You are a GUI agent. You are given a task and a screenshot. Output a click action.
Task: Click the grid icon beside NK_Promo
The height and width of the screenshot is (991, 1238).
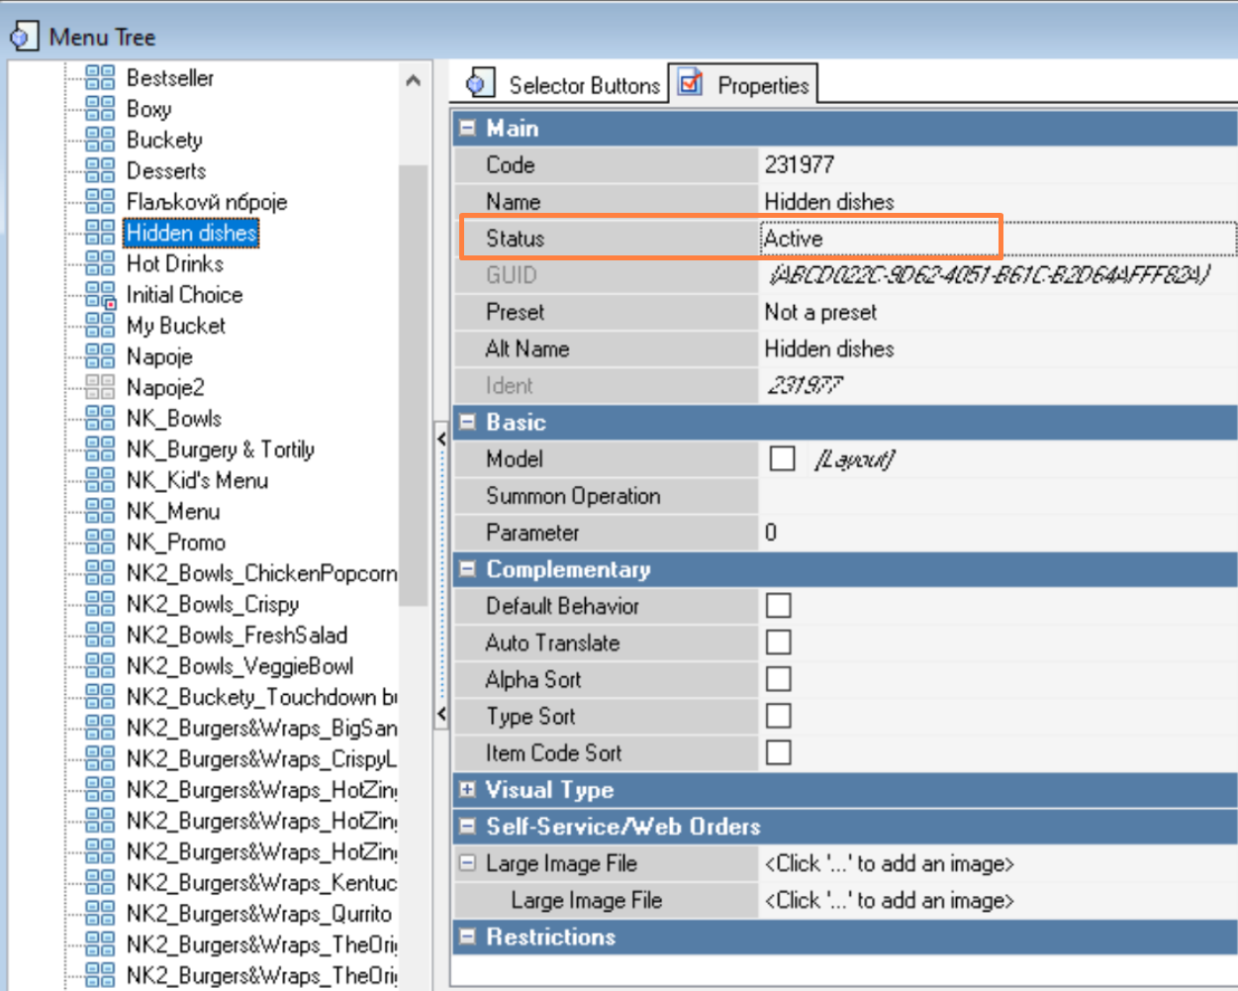tap(100, 542)
